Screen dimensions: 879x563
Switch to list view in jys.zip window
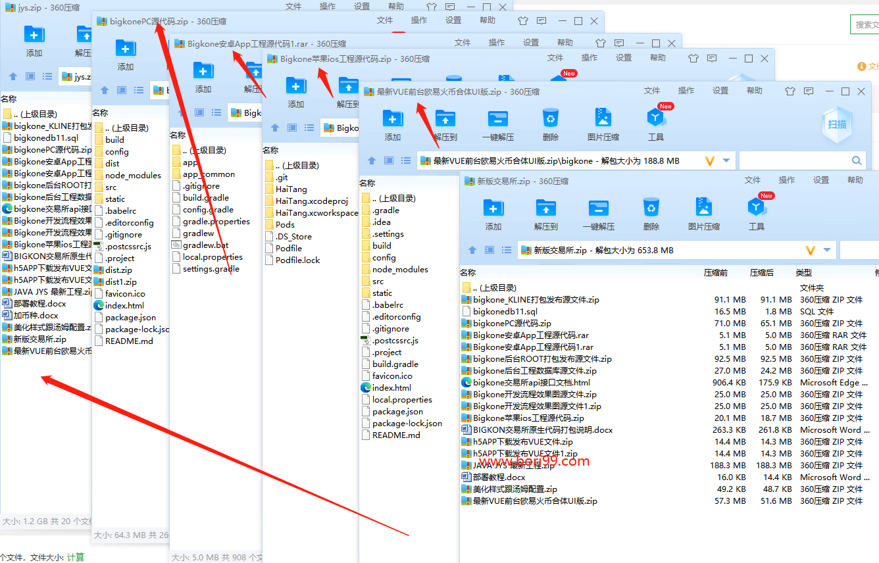pyautogui.click(x=47, y=76)
